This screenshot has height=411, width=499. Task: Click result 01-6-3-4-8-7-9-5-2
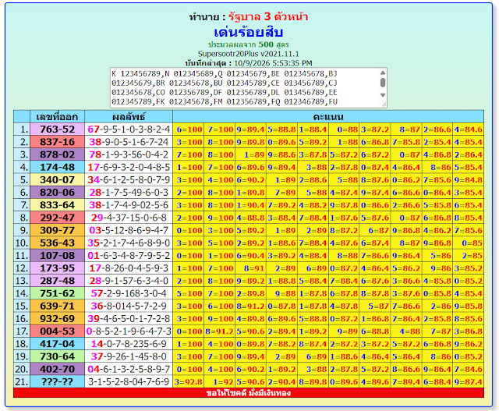(129, 255)
